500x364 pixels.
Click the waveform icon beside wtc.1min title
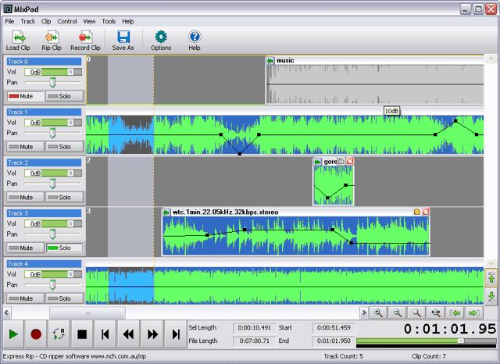[x=166, y=212]
